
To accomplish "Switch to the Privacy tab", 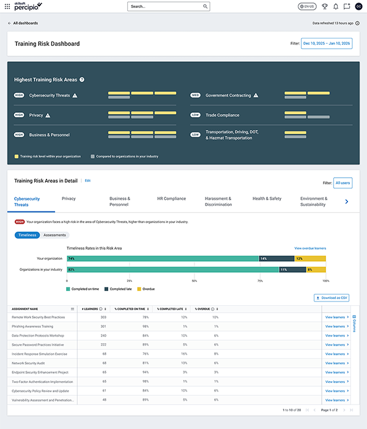I will 69,199.
